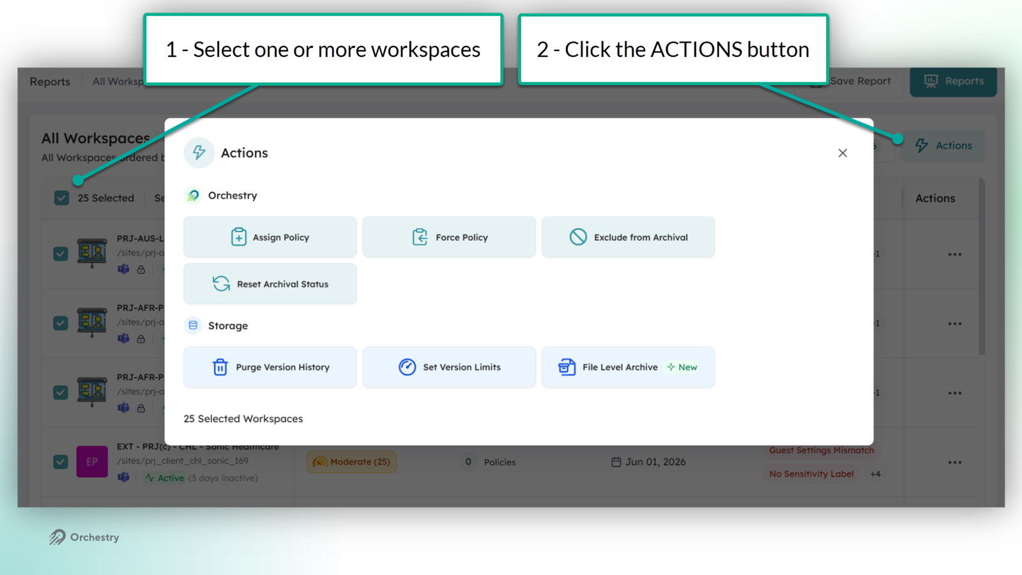Open more options for Sonic Healthcare row
1022x575 pixels.
[x=955, y=463]
